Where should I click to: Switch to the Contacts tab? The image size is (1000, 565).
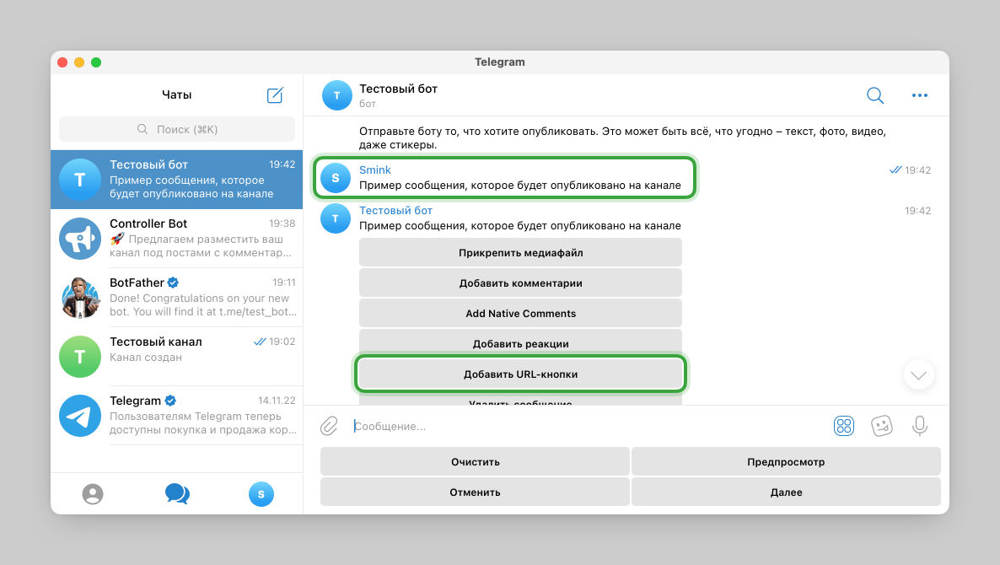point(93,493)
